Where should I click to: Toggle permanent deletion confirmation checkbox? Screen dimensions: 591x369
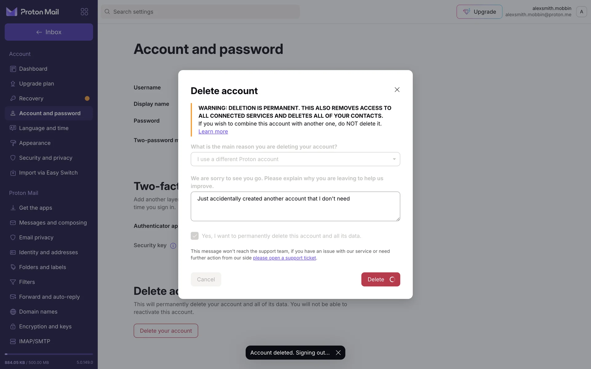(x=195, y=236)
